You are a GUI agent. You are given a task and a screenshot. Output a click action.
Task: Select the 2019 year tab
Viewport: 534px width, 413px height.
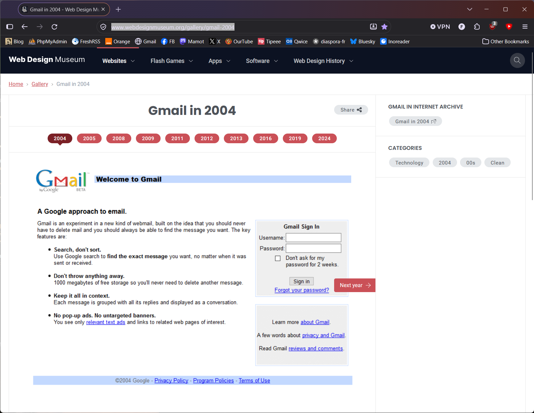pos(295,139)
